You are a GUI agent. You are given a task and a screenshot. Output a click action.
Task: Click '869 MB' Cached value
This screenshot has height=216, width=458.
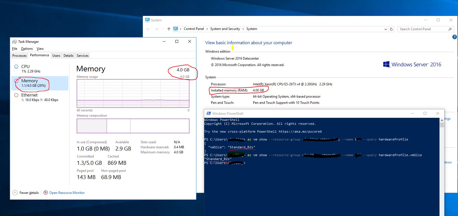point(117,163)
